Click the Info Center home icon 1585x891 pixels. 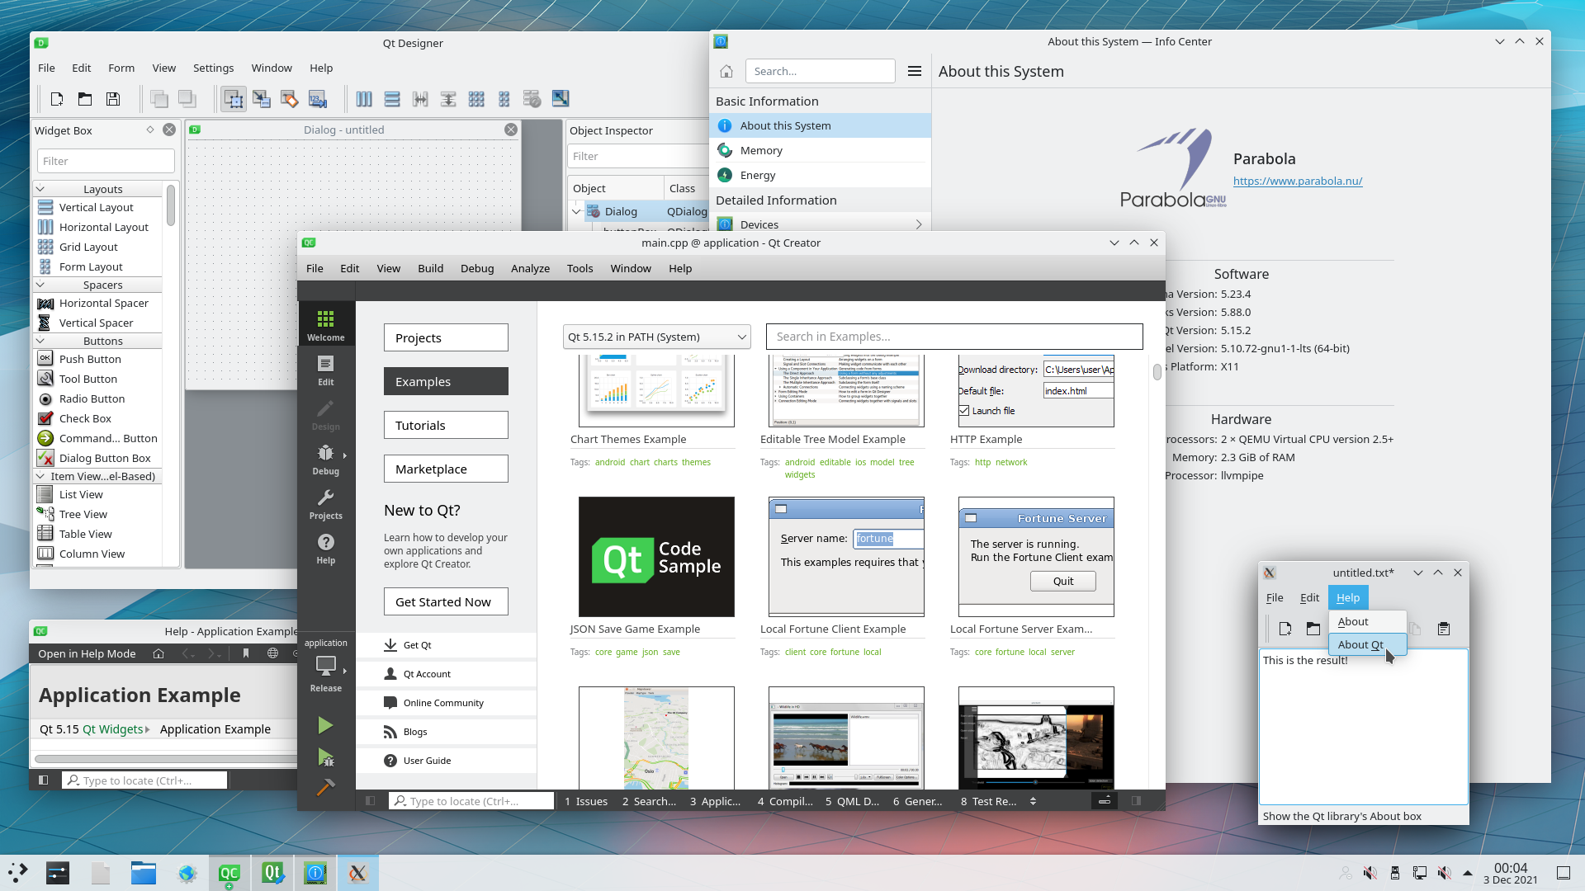[x=726, y=71]
